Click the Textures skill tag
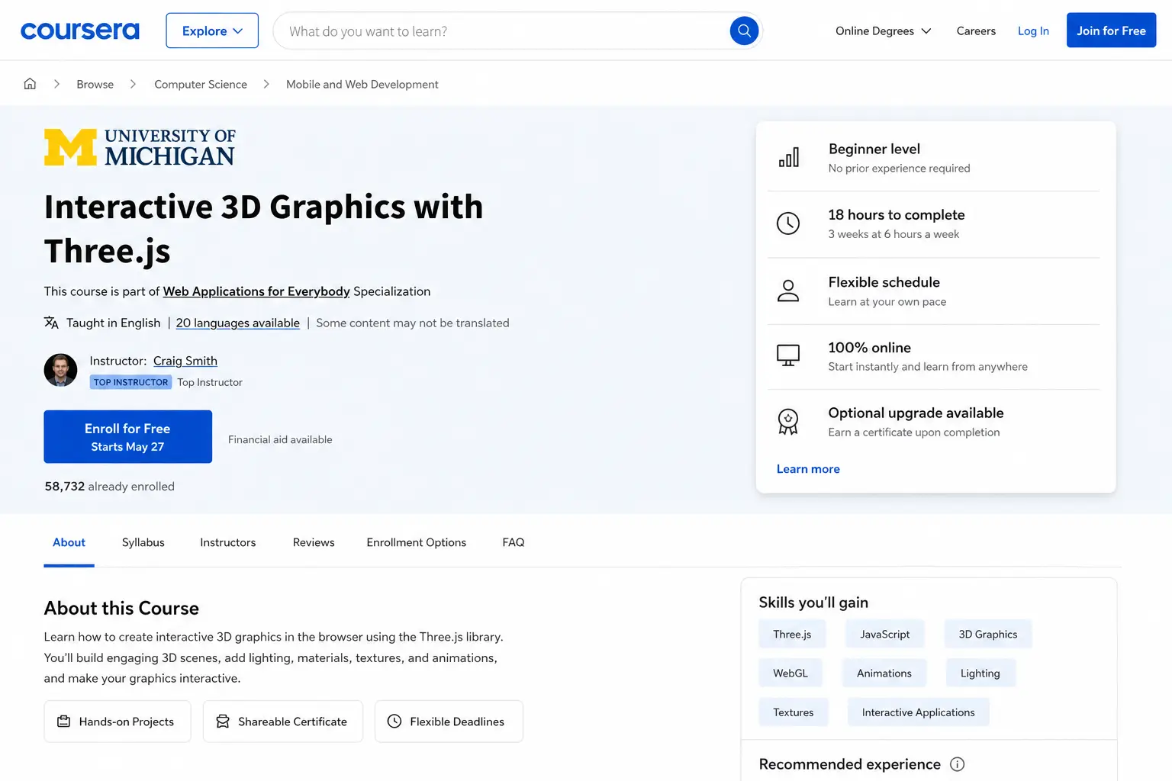 794,712
